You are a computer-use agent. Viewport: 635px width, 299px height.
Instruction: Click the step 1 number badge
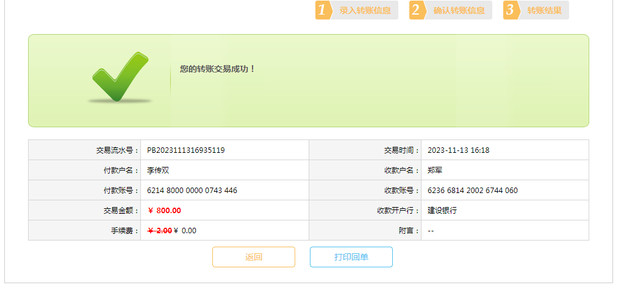click(323, 10)
